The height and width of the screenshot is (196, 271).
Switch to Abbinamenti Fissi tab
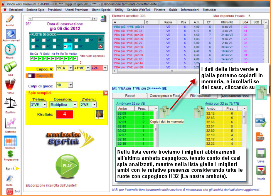pyautogui.click(x=235, y=96)
